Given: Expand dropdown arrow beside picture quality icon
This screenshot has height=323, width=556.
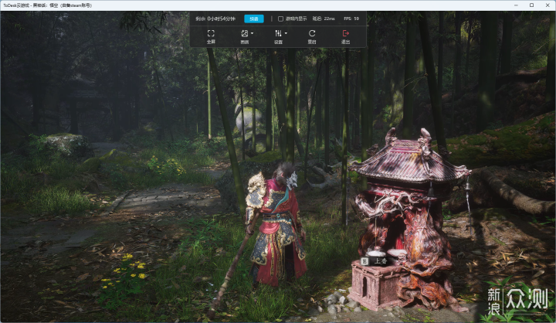Looking at the screenshot, I should pos(252,33).
